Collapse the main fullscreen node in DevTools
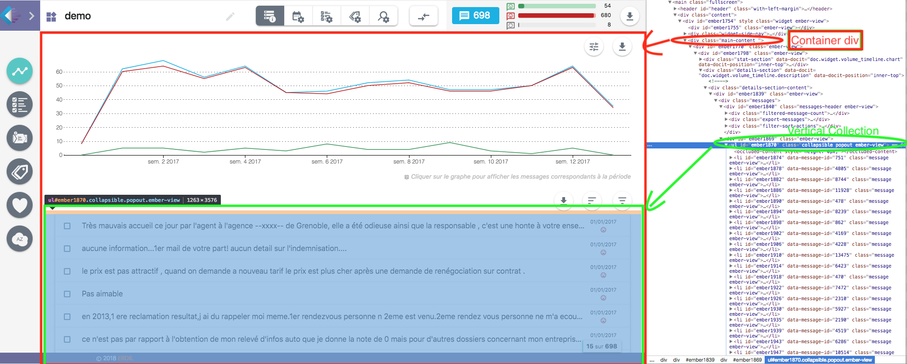 point(670,2)
